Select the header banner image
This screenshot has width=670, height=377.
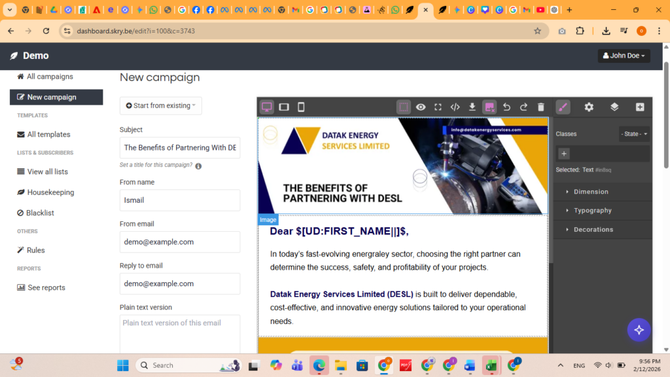403,166
